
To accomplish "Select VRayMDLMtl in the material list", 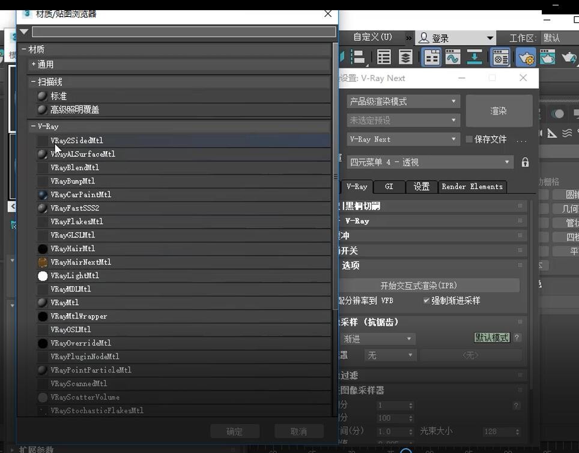I will coord(183,289).
